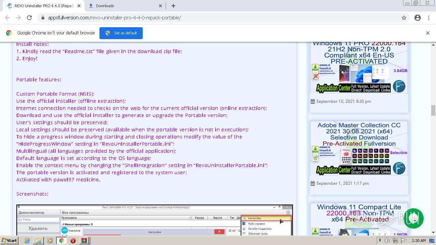Reload the current page
Image resolution: width=436 pixels, height=245 pixels.
29,18
